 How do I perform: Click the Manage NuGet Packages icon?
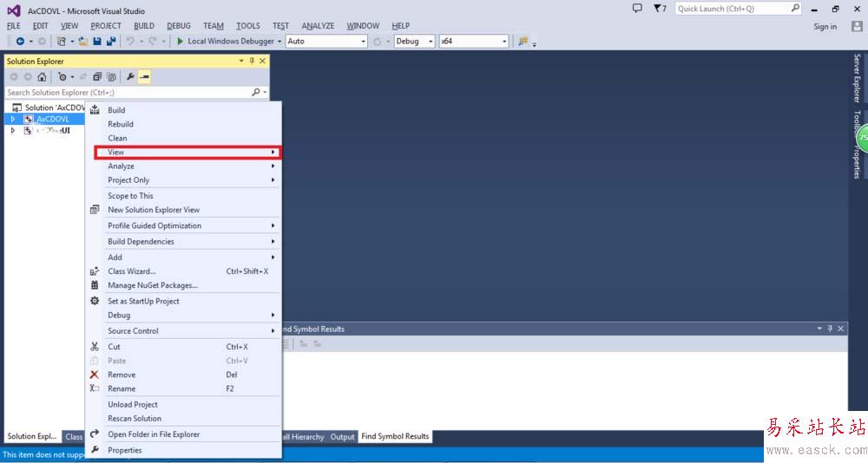[x=95, y=285]
